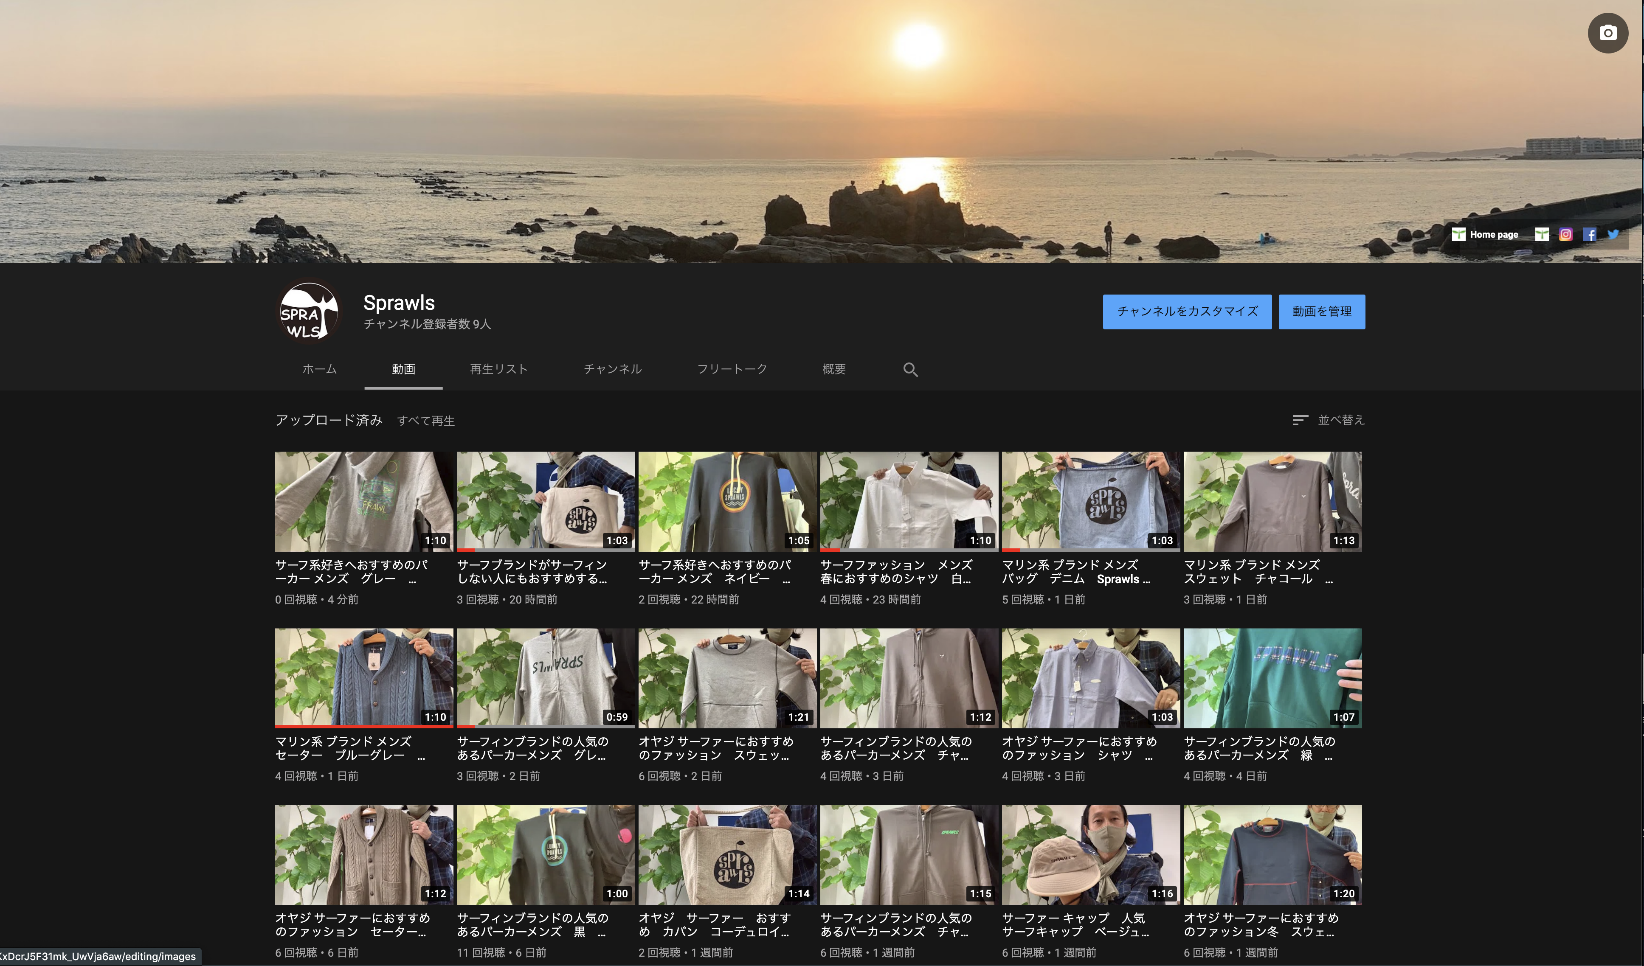Open the Instagram link icon on banner
This screenshot has width=1644, height=966.
pyautogui.click(x=1565, y=235)
